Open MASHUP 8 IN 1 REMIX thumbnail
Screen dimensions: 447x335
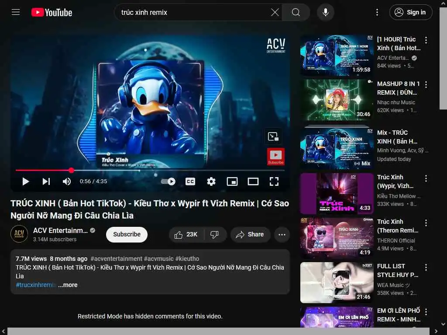(337, 100)
